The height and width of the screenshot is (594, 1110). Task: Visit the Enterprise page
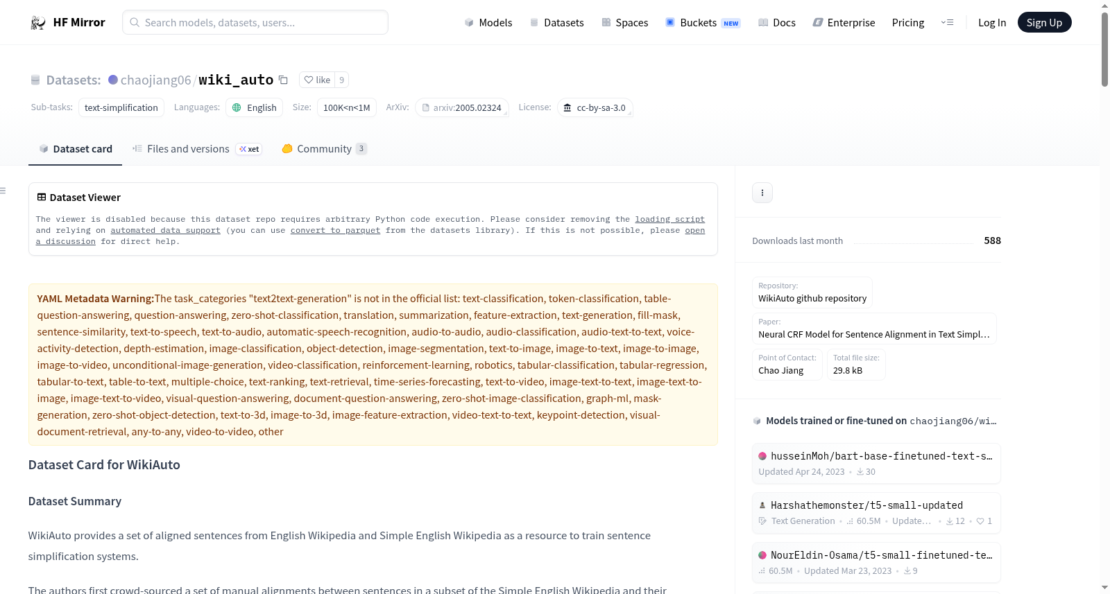click(x=844, y=22)
